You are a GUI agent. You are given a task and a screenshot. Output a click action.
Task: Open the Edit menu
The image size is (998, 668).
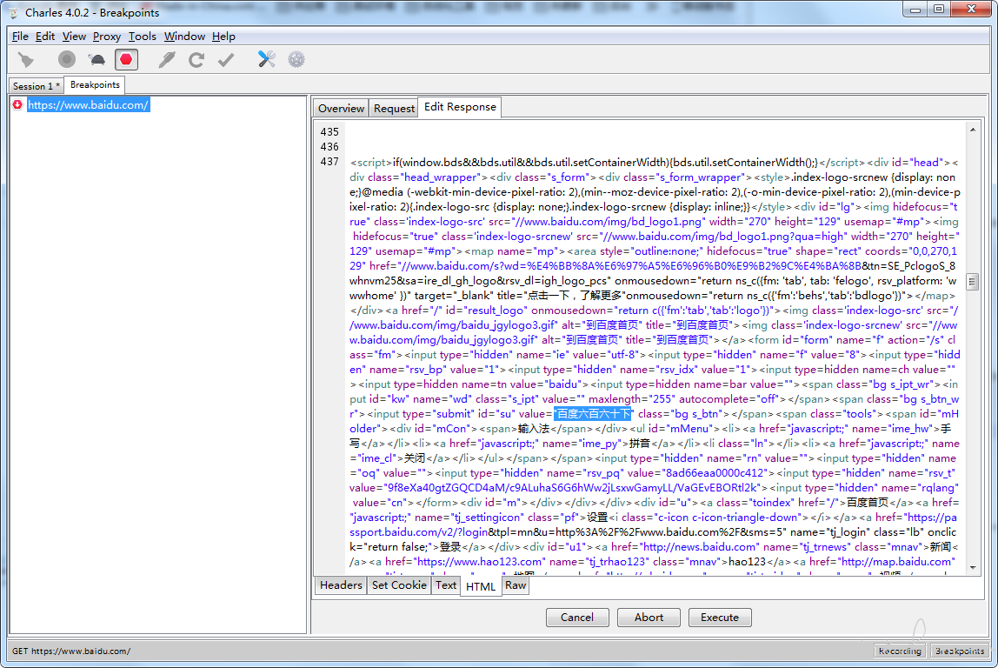click(x=44, y=37)
